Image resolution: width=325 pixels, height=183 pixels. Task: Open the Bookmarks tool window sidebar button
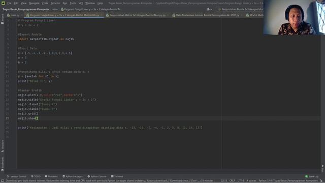pyautogui.click(x=3, y=164)
